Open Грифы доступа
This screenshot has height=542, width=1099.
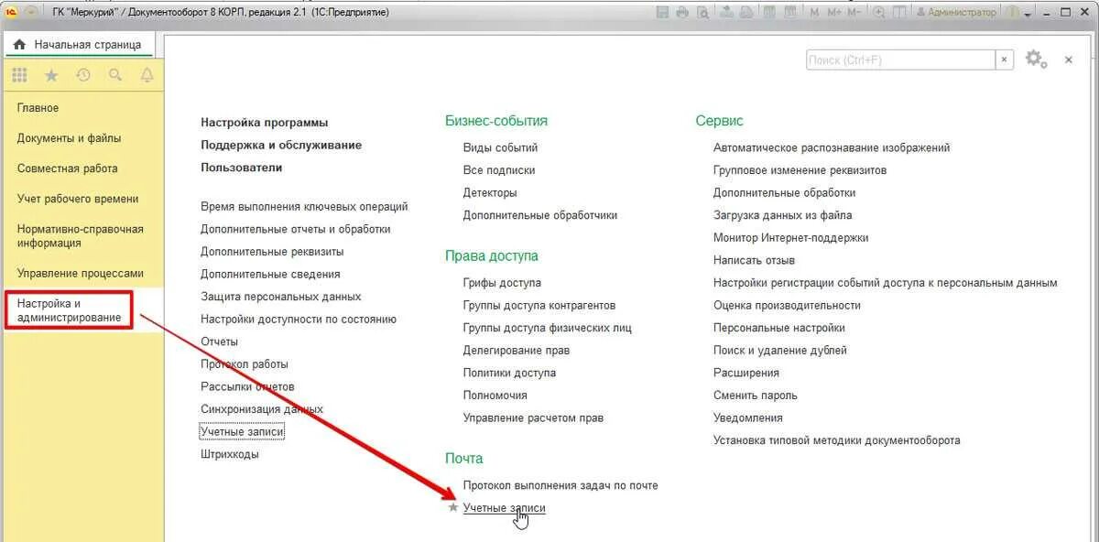(x=502, y=283)
